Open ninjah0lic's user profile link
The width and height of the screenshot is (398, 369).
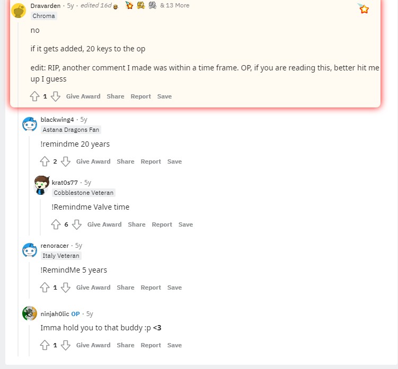(x=55, y=313)
